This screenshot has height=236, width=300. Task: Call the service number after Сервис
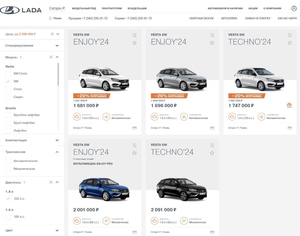(139, 18)
